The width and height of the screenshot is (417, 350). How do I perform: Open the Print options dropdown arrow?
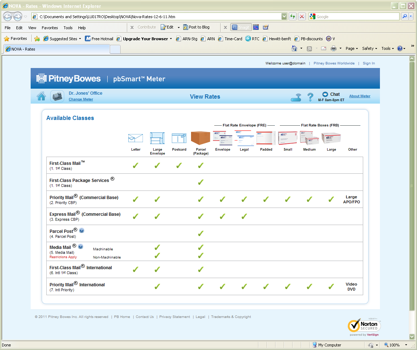[x=340, y=48]
